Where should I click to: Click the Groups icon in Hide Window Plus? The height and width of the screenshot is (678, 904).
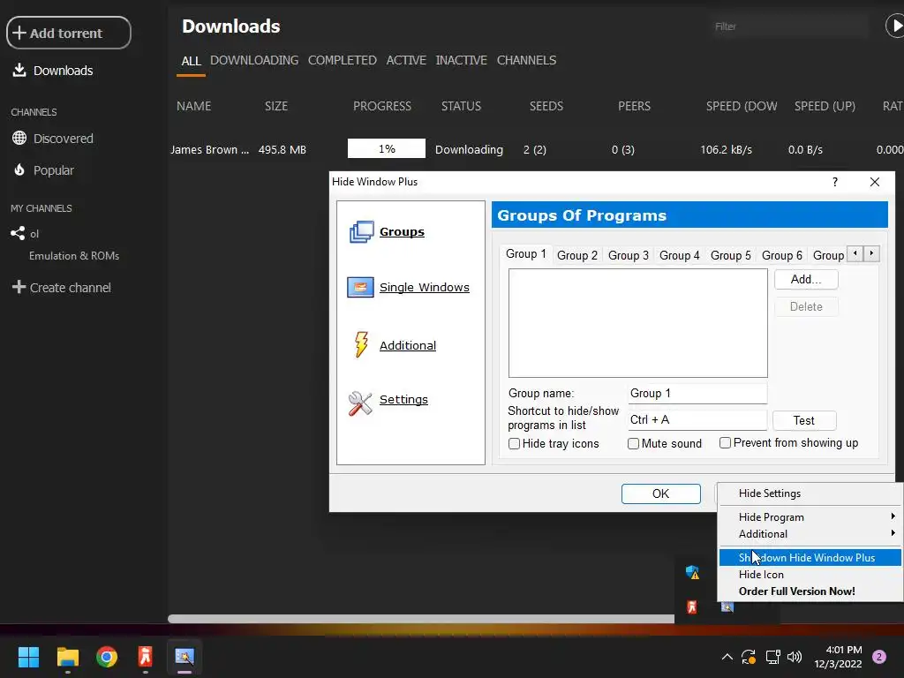pos(361,232)
